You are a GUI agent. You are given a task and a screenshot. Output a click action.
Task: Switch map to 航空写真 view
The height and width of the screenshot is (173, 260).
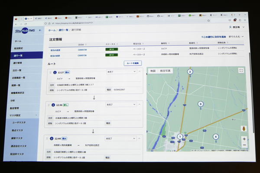[x=166, y=70]
